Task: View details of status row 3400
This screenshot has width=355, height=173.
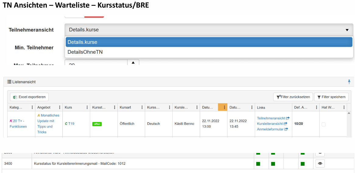Action: point(320,164)
